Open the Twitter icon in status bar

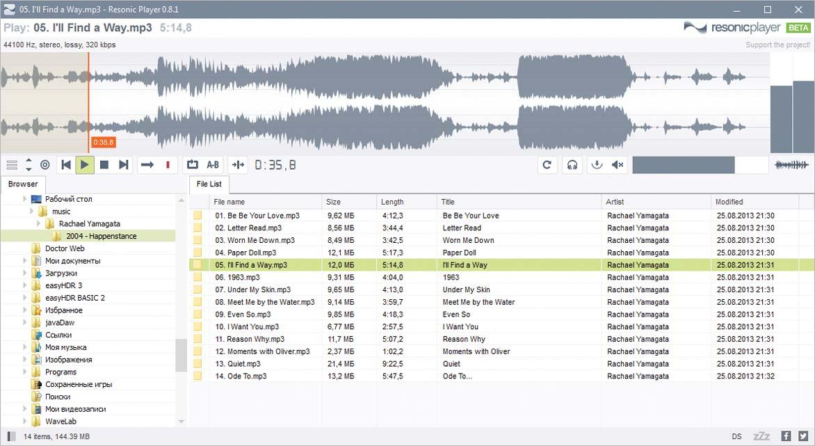pyautogui.click(x=803, y=436)
